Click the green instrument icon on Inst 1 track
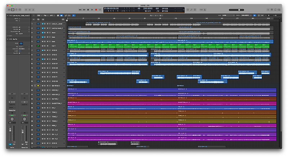The width and height of the screenshot is (288, 157). (x=38, y=46)
